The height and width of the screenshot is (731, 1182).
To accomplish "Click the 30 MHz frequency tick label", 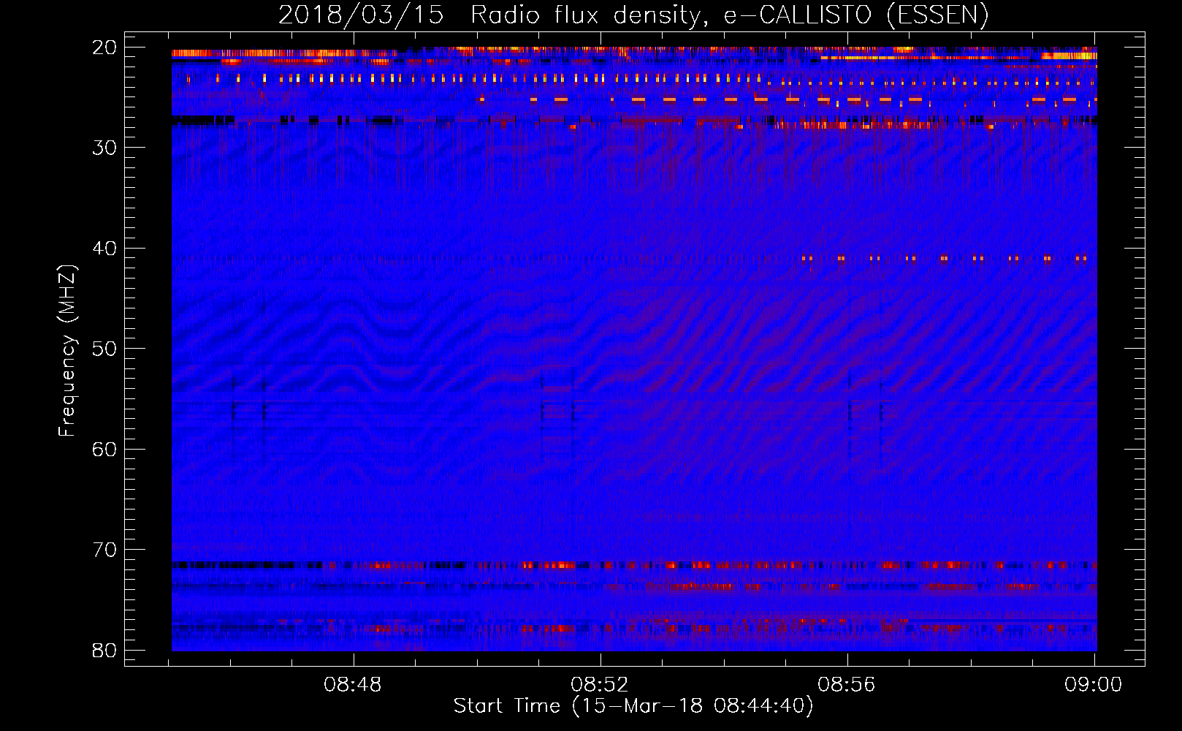I will [104, 148].
